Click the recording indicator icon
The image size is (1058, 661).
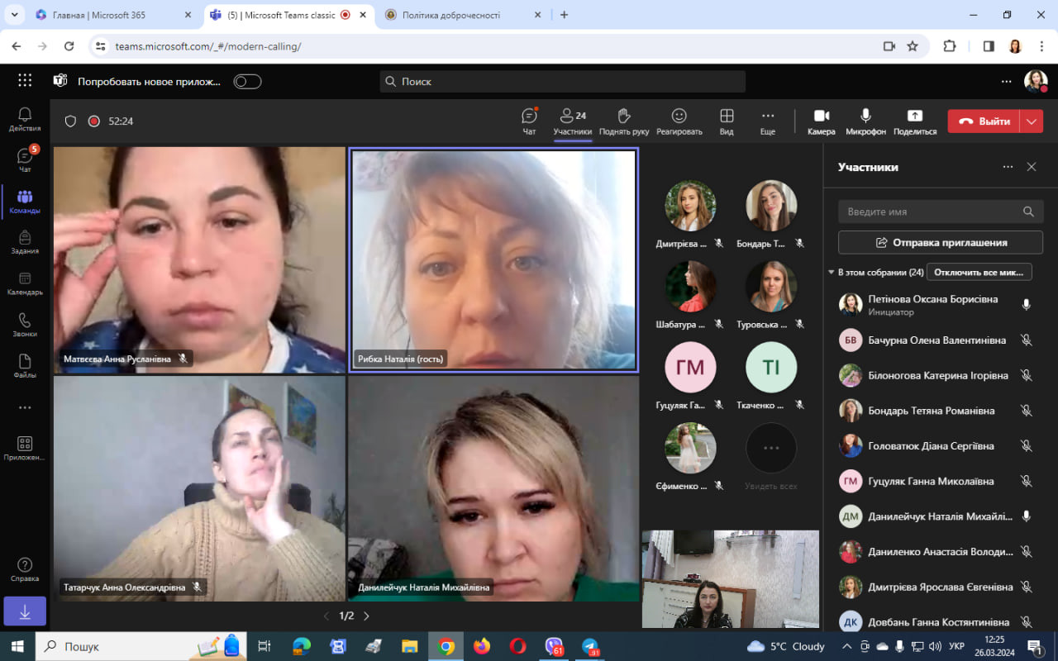(94, 121)
